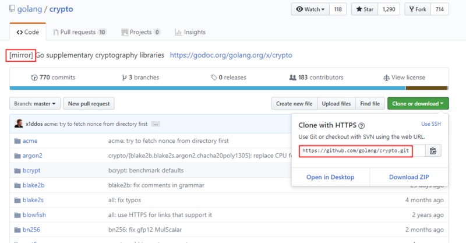Click the language breakdown color bar
Screen dimensions: 466x243
coord(229,88)
